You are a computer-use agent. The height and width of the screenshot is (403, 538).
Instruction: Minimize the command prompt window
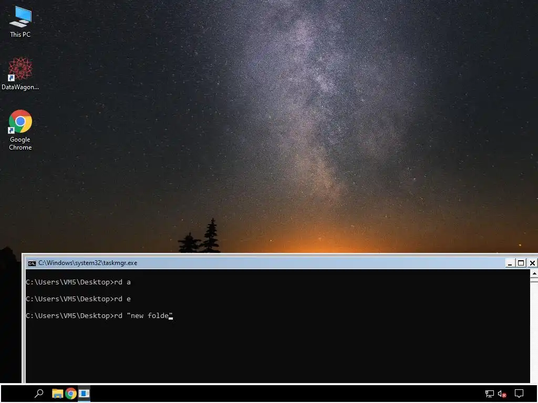(x=510, y=263)
